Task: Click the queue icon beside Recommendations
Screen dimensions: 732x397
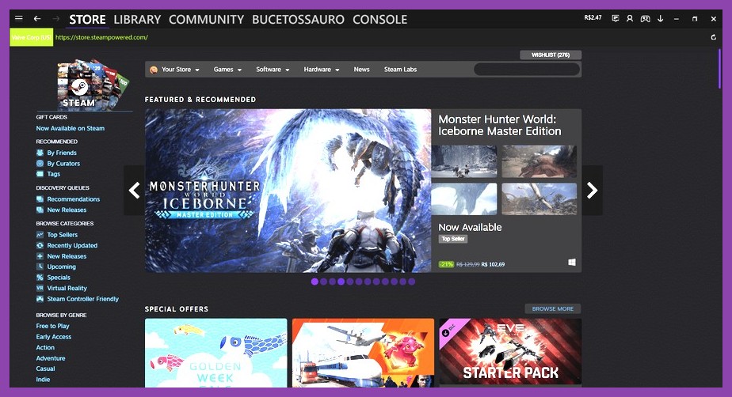Action: 40,199
